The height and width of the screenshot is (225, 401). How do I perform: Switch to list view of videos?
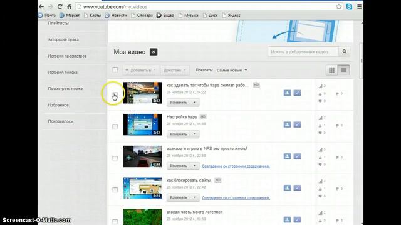tap(343, 70)
